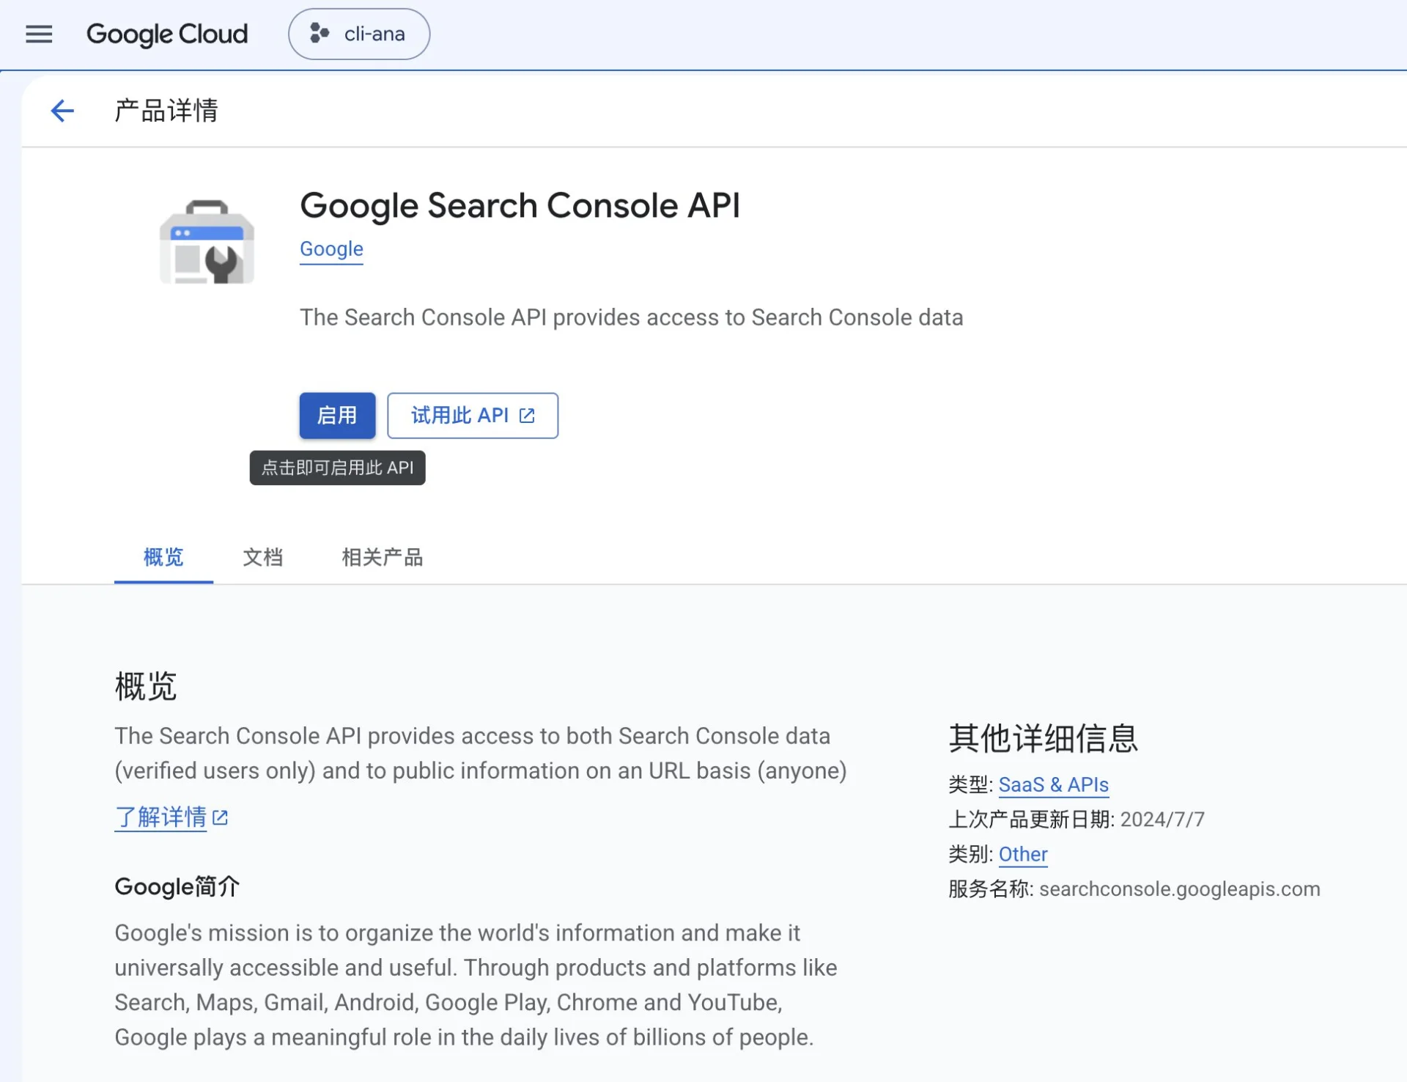Click the Google简介 heading
The image size is (1407, 1082).
point(177,886)
